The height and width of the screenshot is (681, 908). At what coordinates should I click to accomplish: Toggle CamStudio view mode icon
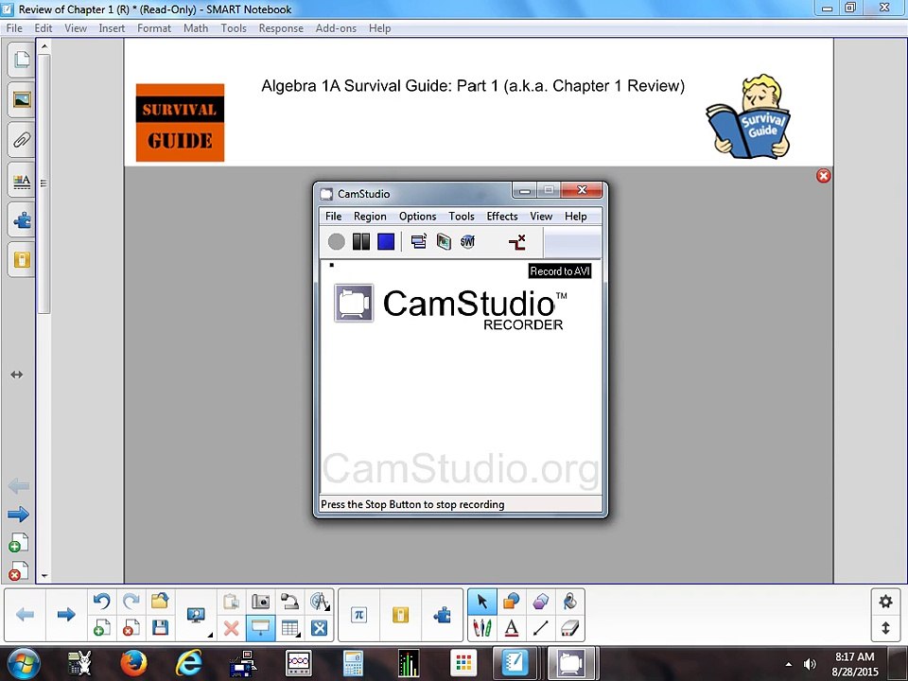pos(419,241)
